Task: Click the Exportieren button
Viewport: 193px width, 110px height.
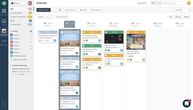Action: [x=142, y=3]
